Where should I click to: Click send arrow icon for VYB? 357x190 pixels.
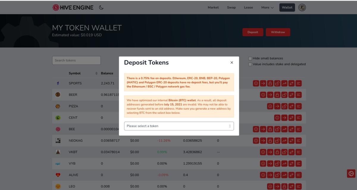(x=270, y=163)
